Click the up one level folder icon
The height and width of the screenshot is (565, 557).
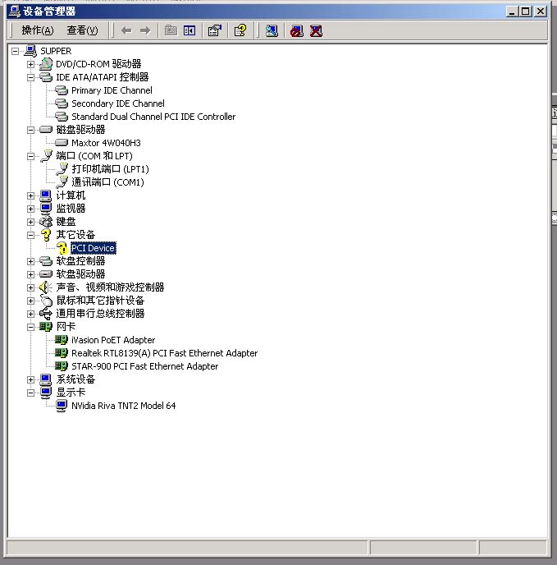171,30
